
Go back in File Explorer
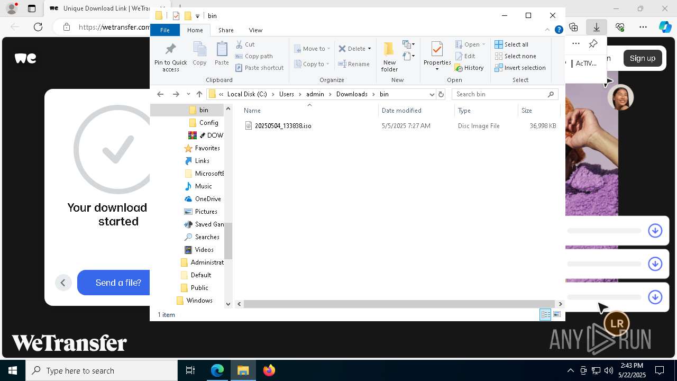coord(160,94)
